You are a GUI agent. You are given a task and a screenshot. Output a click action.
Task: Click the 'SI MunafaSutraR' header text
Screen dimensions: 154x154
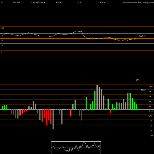coord(38,2)
